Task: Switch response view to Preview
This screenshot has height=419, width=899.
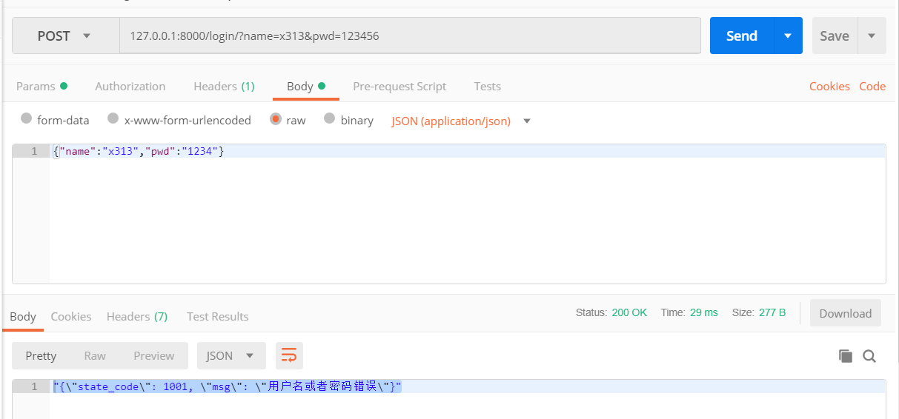Action: tap(154, 356)
